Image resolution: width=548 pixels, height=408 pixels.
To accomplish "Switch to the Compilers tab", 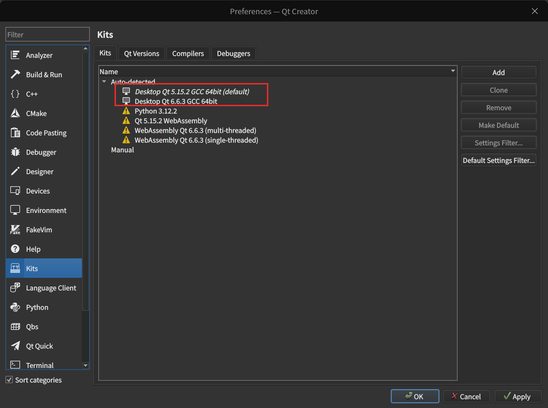I will point(188,53).
